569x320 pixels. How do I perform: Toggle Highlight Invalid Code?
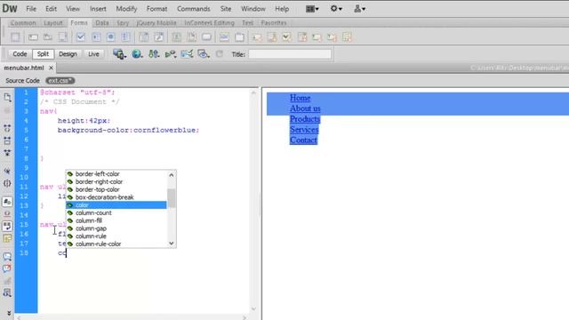pyautogui.click(x=7, y=213)
